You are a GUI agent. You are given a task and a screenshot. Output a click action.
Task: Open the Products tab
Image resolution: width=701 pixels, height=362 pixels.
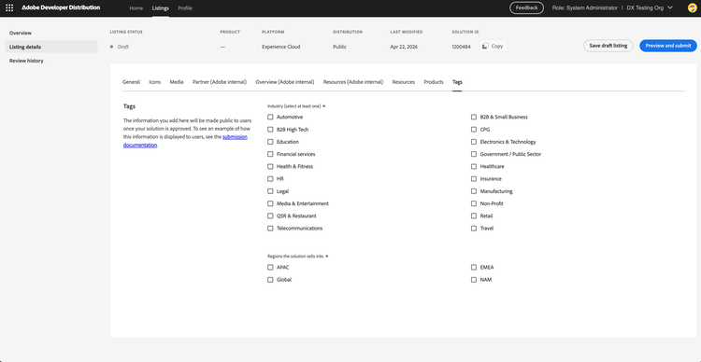(x=434, y=82)
